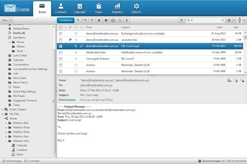
Task: Expand the Public Folders tree node
Action: pos(2,109)
